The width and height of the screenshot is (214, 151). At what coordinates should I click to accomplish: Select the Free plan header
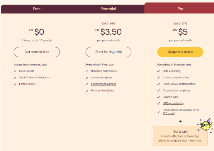[37, 9]
